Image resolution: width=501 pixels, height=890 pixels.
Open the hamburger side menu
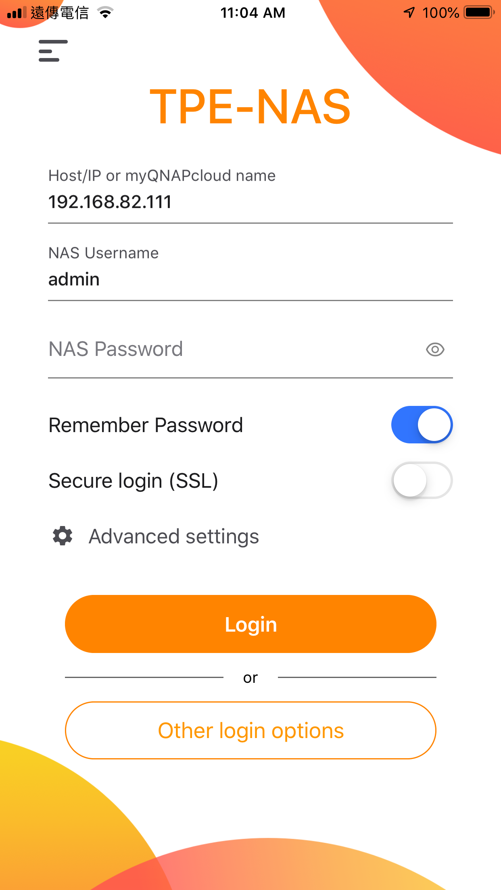tap(52, 52)
